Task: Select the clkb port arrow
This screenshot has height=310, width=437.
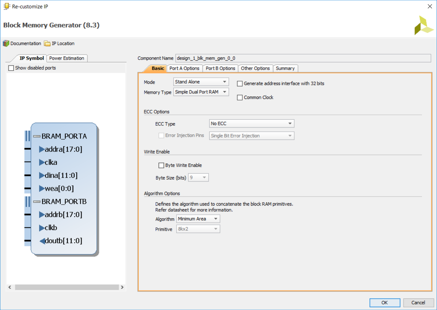Action: click(x=42, y=228)
